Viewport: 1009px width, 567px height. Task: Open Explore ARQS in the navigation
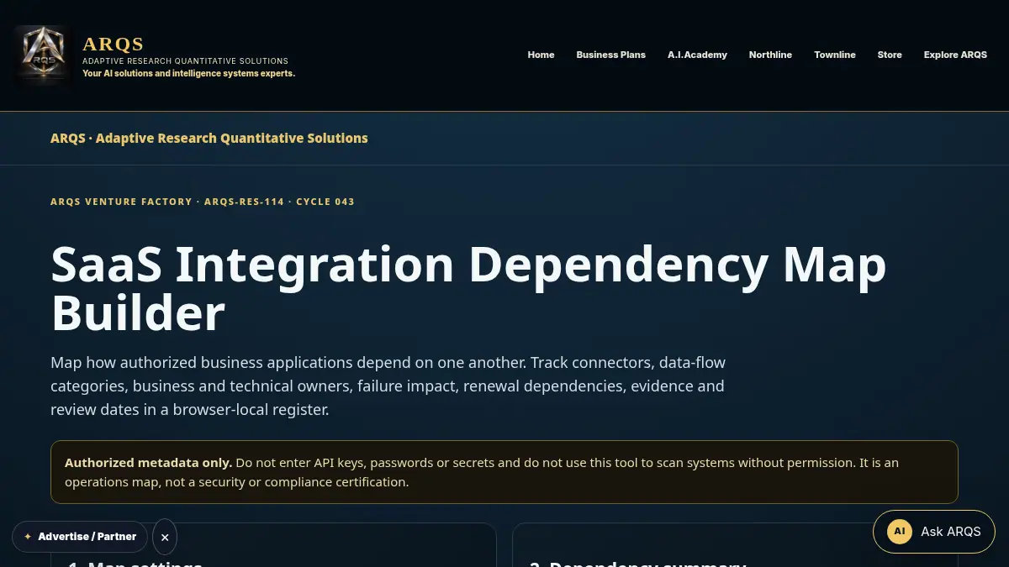955,55
